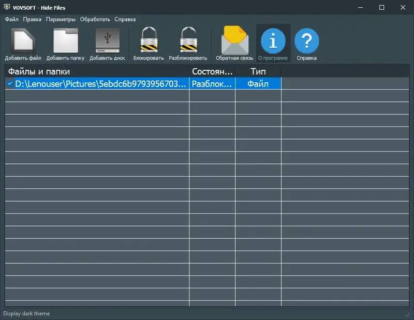Click the resize grip in the status bar corner

pos(407,314)
